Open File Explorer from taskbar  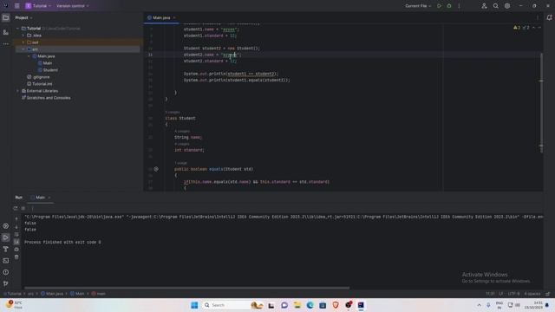point(297,305)
